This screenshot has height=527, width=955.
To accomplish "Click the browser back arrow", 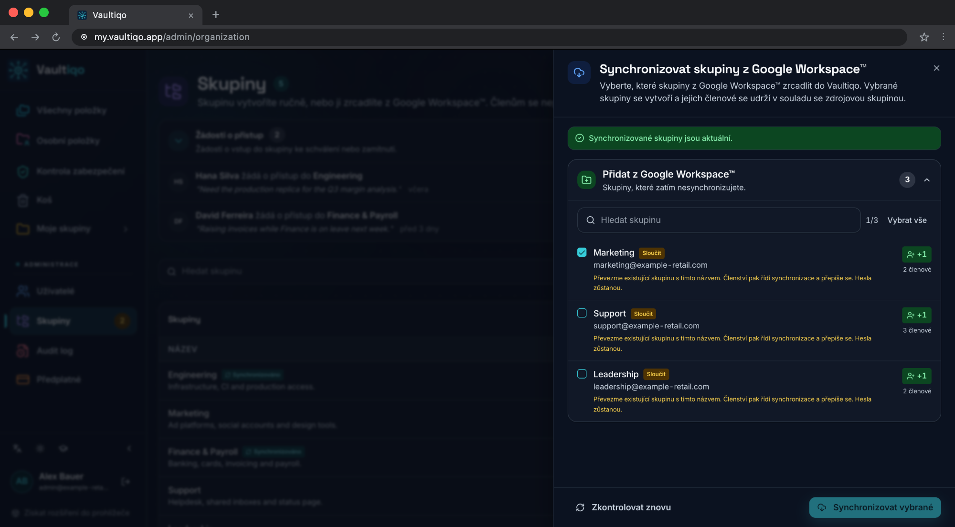I will tap(14, 37).
